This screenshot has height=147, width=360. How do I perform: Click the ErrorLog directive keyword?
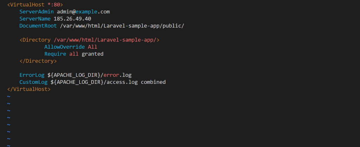(x=32, y=75)
